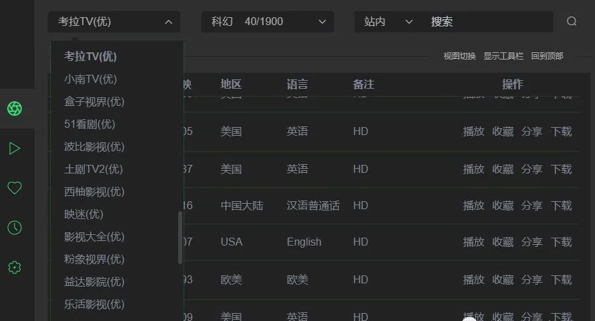This screenshot has height=321, width=595.
Task: Click the USA region cell
Action: tap(231, 242)
